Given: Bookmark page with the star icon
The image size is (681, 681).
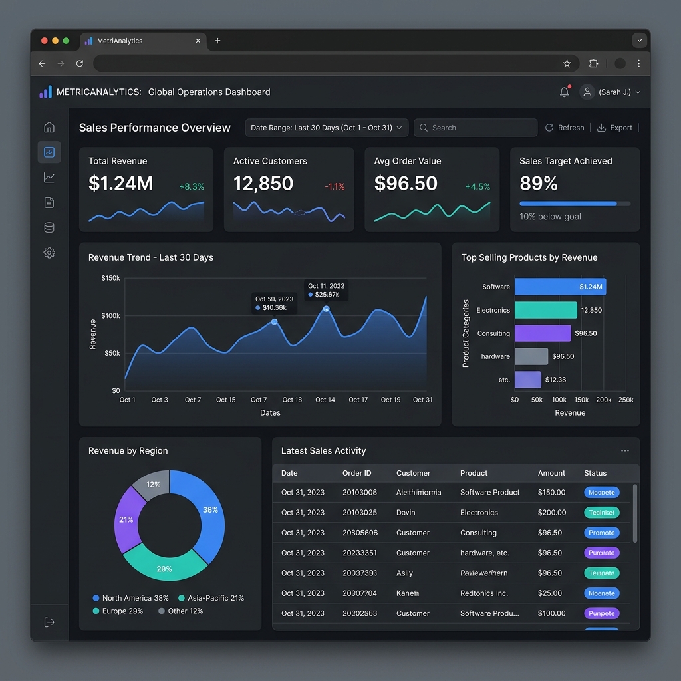Looking at the screenshot, I should pyautogui.click(x=567, y=64).
